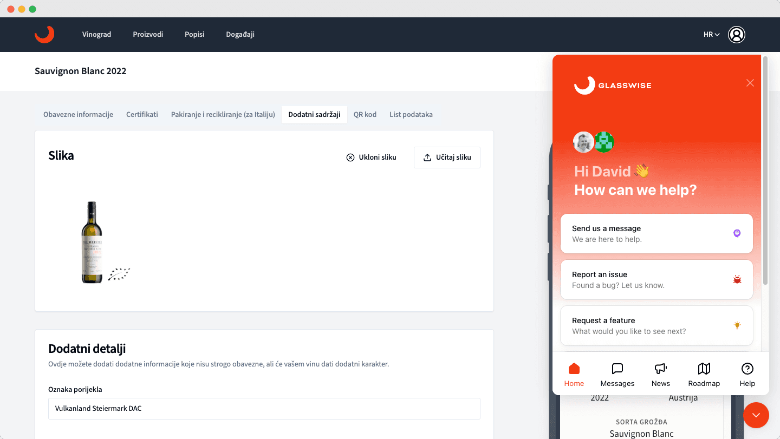Open the List podataka tab
780x439 pixels.
click(x=411, y=114)
